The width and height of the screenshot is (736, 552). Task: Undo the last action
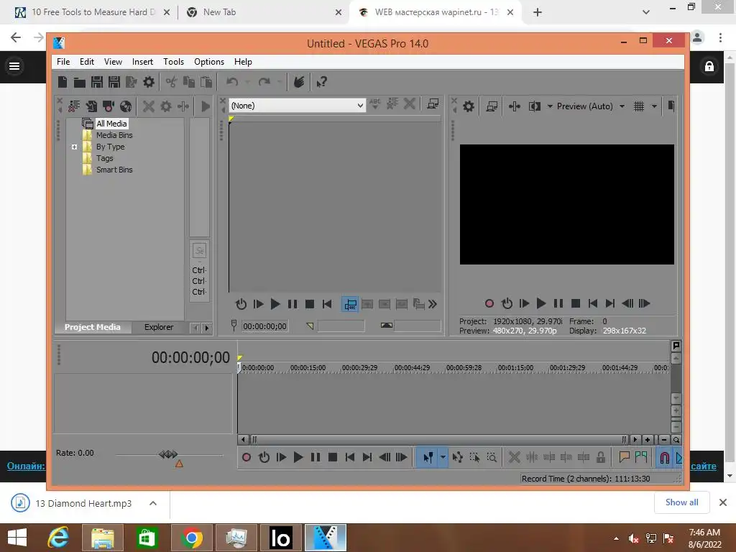(x=232, y=82)
